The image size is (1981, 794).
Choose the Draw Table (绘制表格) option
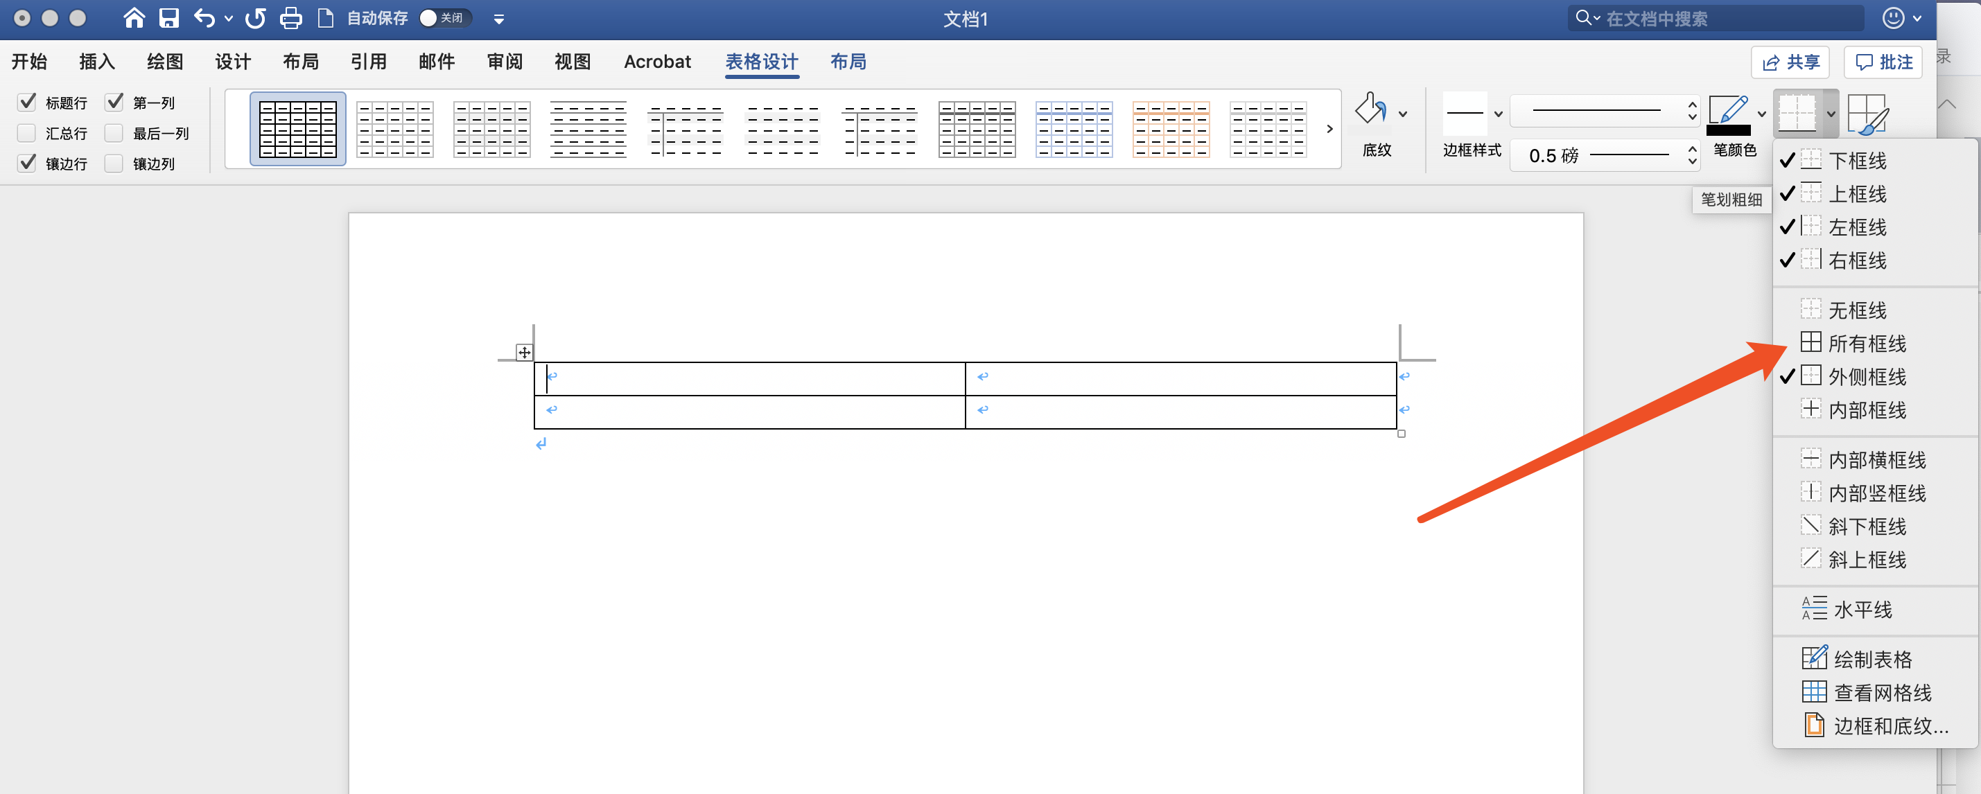[1871, 659]
